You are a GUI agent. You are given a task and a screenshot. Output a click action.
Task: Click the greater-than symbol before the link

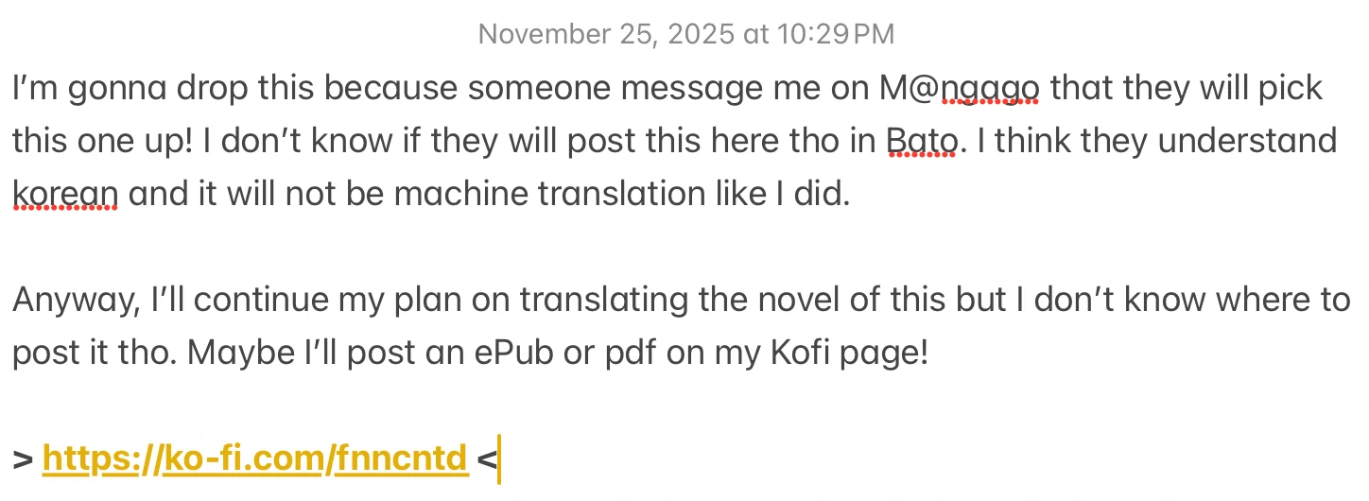[23, 460]
